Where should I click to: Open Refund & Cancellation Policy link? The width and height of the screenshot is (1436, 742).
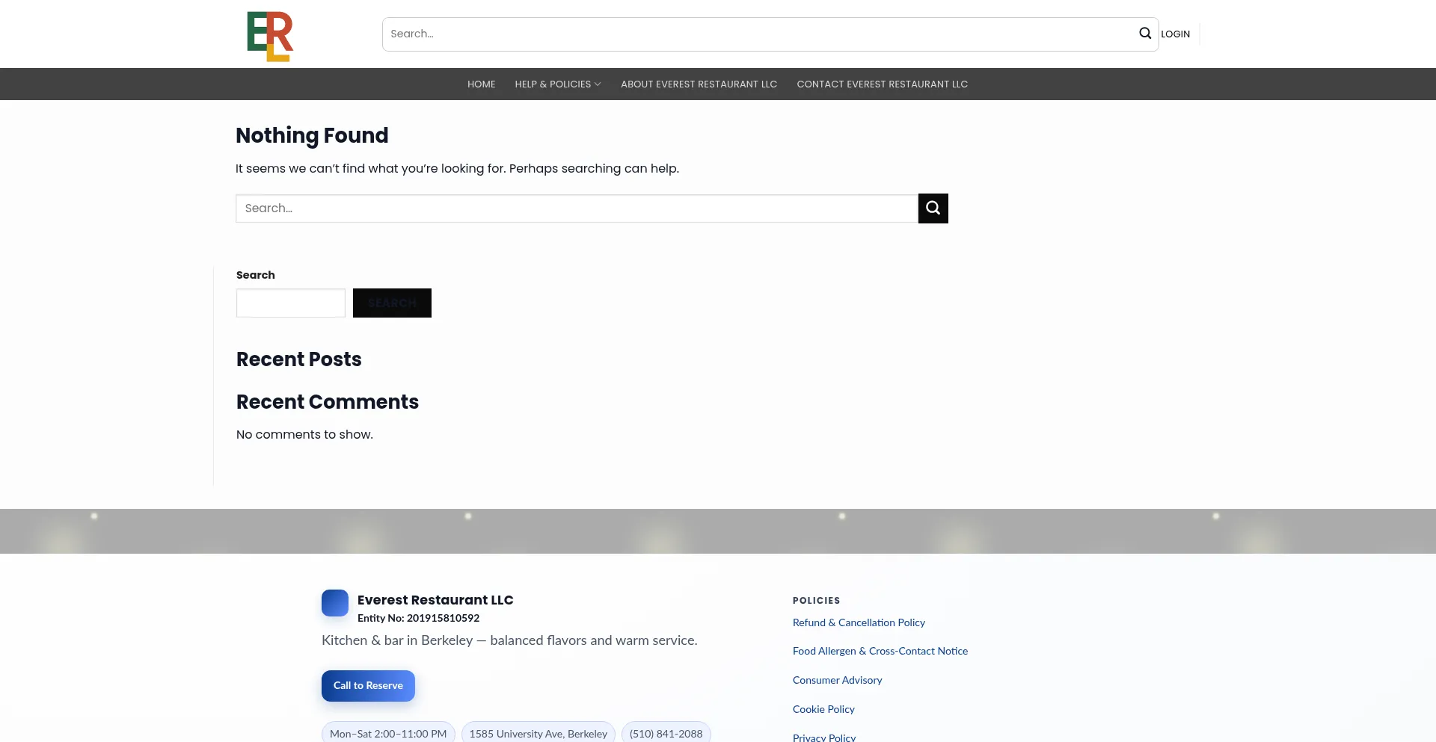click(859, 623)
